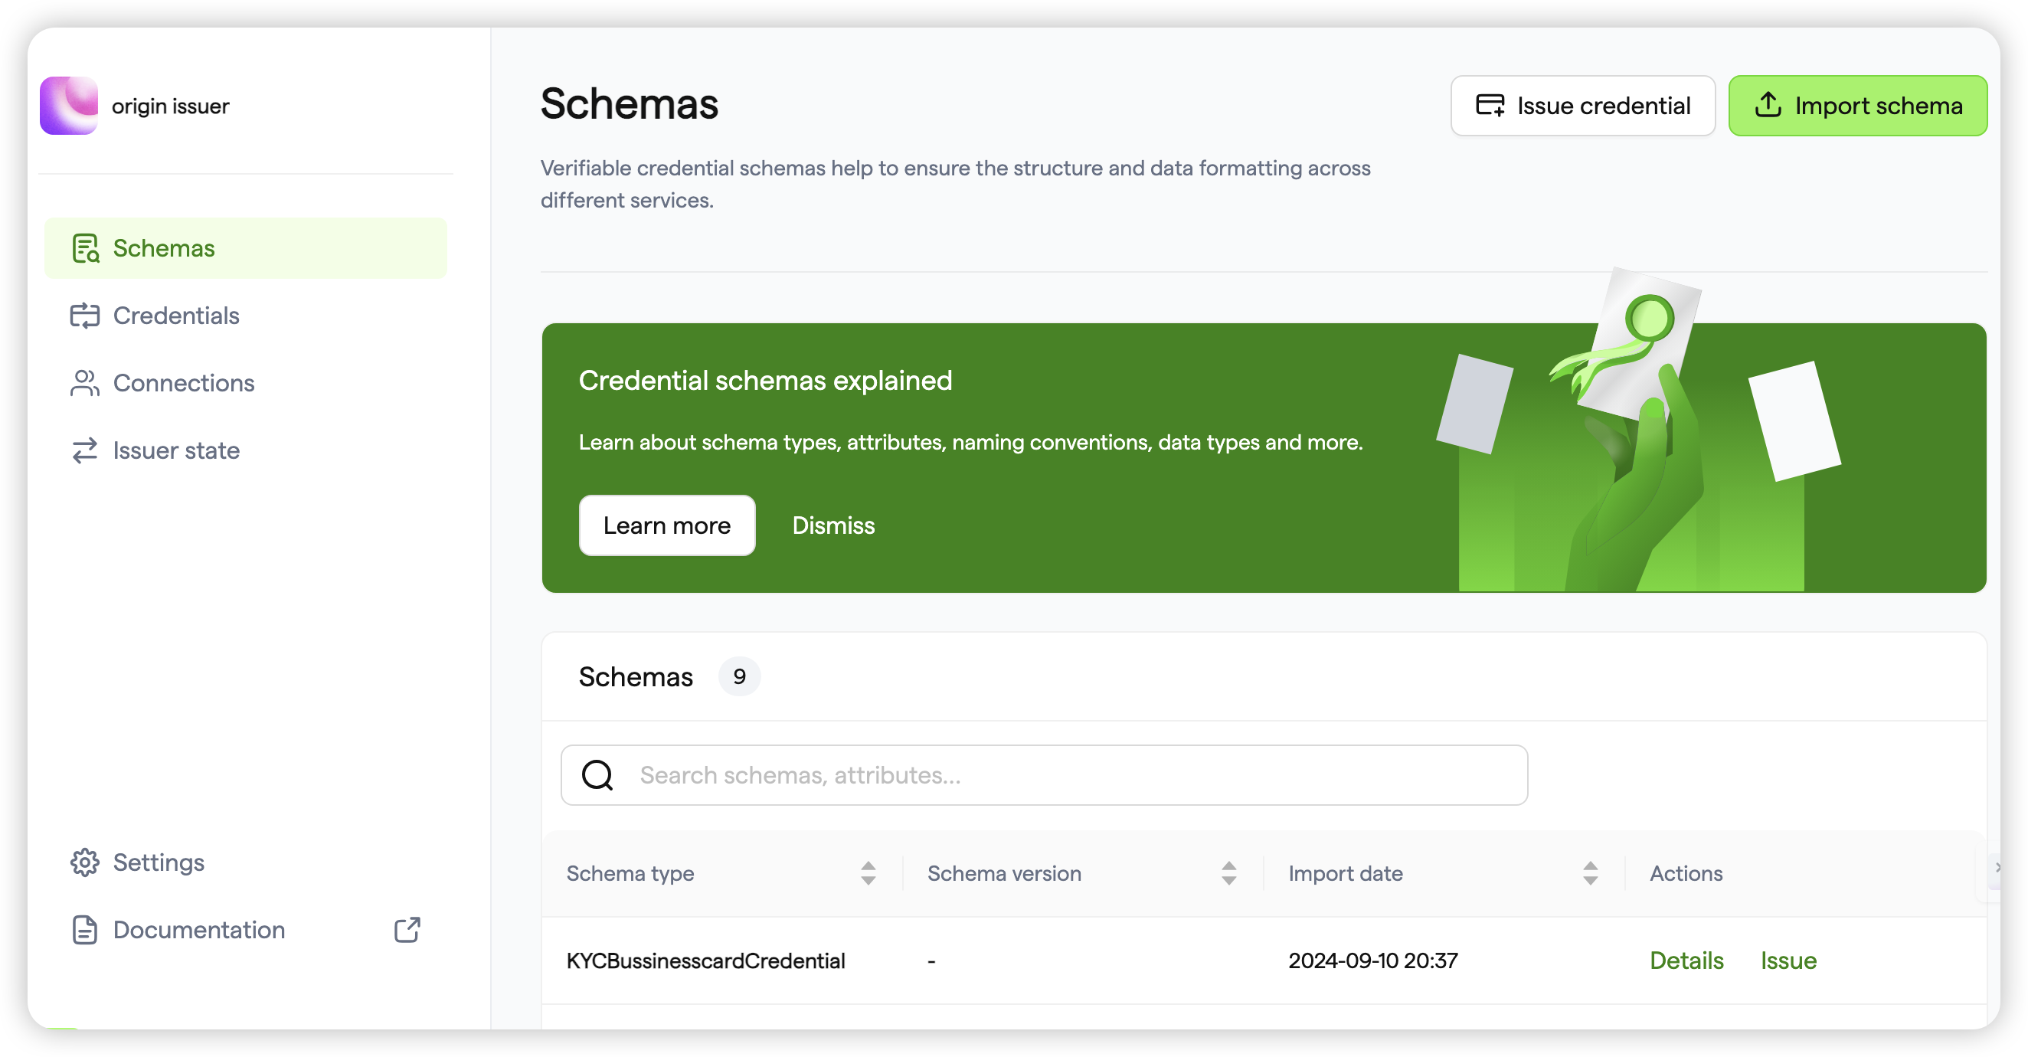2028x1057 pixels.
Task: Open Details for KYCBussinesscardCredential
Action: click(1686, 961)
